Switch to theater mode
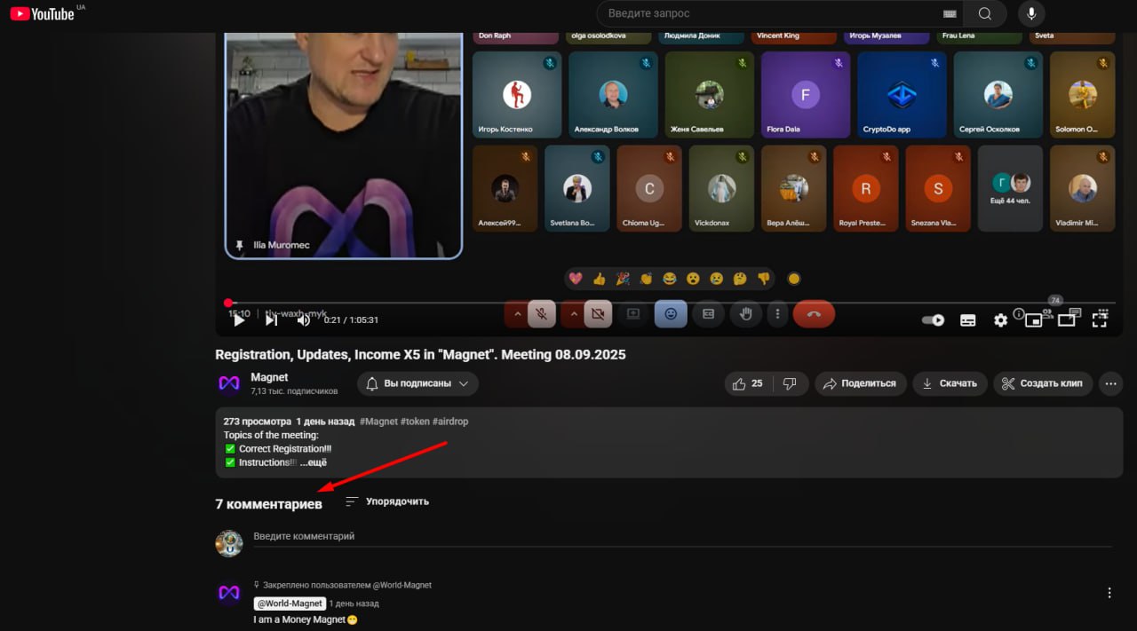Image resolution: width=1137 pixels, height=631 pixels. tap(1066, 320)
